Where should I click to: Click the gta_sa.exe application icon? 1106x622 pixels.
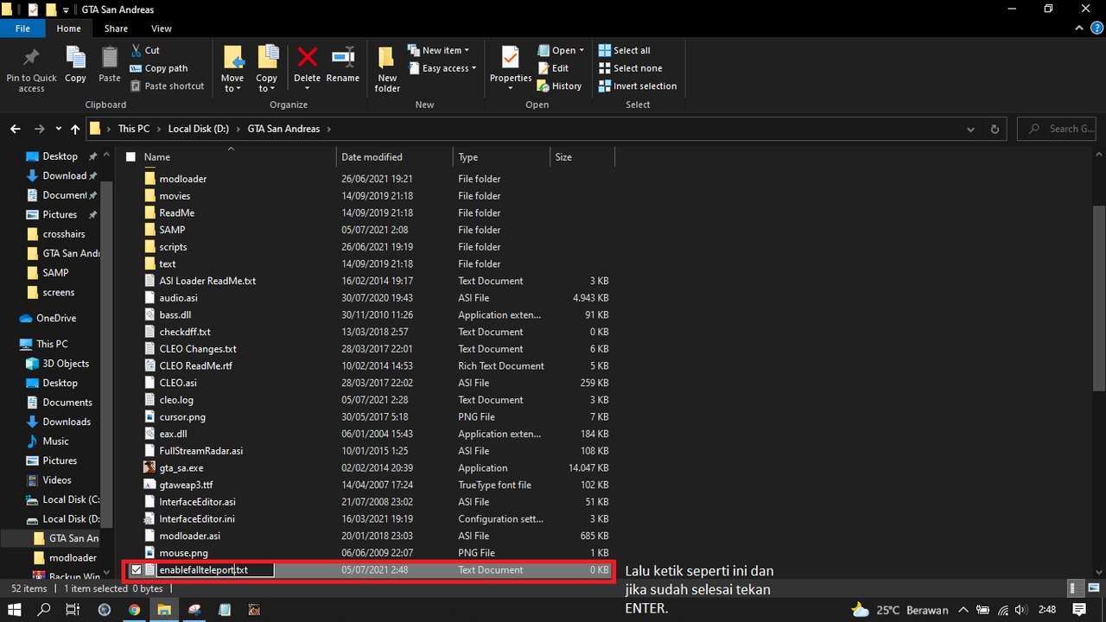click(150, 467)
